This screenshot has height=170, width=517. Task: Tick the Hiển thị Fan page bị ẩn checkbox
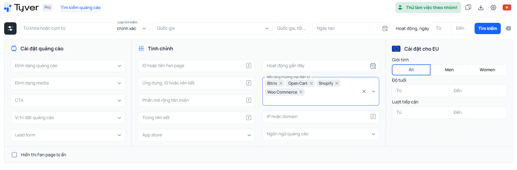click(14, 155)
